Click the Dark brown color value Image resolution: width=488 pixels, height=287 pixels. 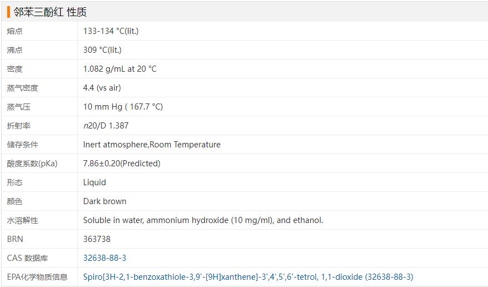coord(104,201)
